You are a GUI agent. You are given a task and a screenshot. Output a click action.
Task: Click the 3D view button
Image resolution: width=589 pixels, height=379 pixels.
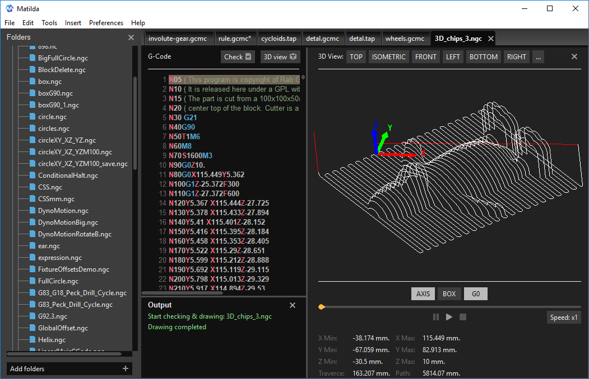tap(280, 56)
